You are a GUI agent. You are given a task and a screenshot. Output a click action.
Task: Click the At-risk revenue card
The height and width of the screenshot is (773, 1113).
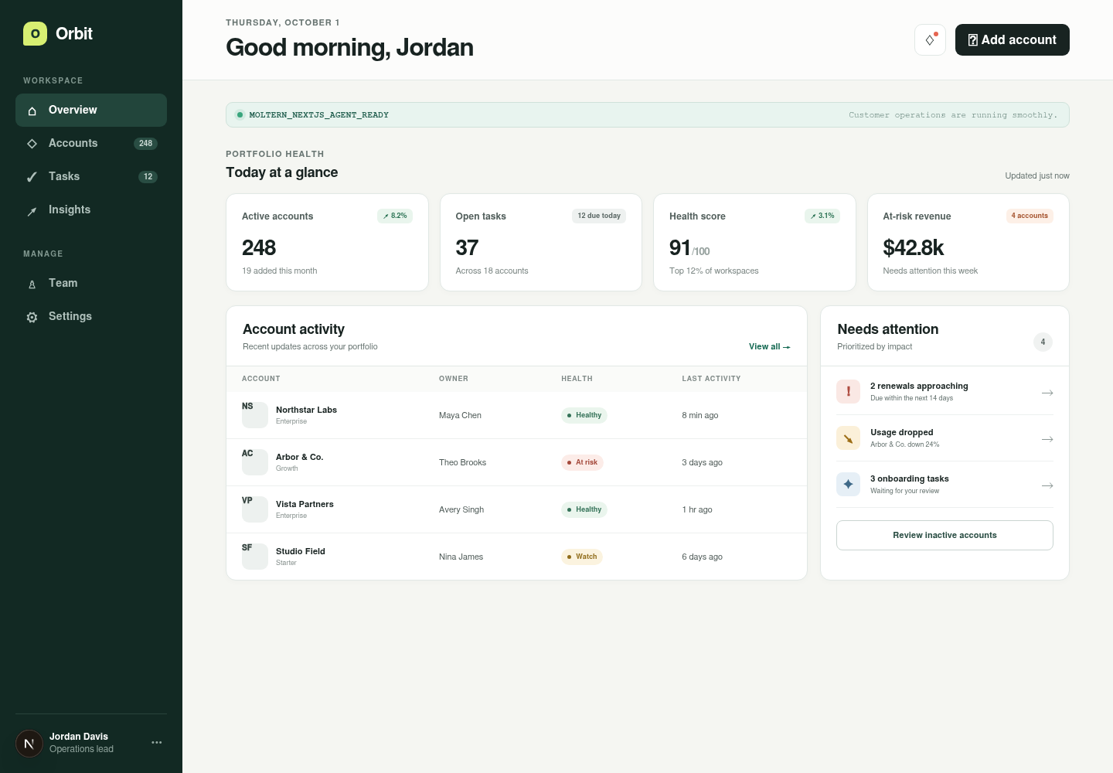click(x=968, y=243)
